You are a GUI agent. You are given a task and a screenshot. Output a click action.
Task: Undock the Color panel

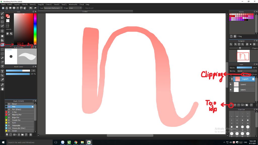(x=34, y=12)
